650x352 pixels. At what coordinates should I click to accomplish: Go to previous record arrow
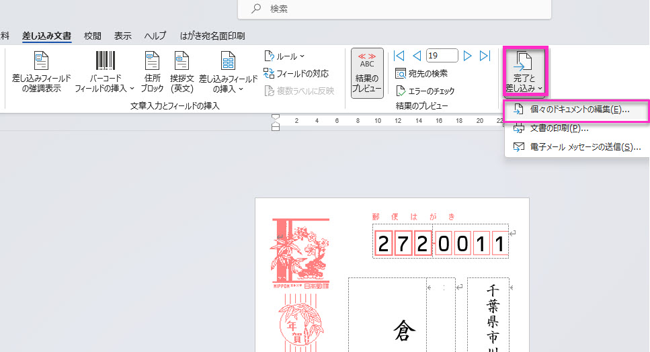[x=417, y=56]
